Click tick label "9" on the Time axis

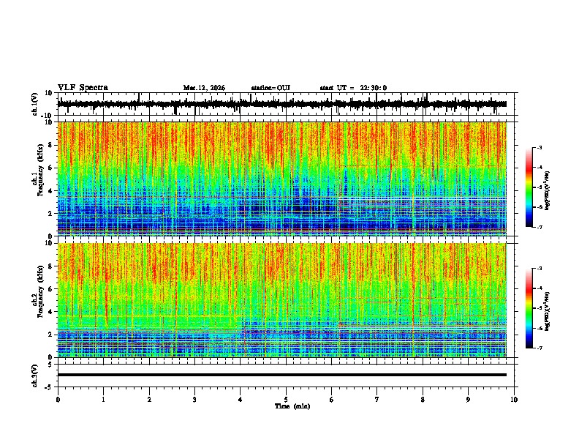tap(468, 400)
